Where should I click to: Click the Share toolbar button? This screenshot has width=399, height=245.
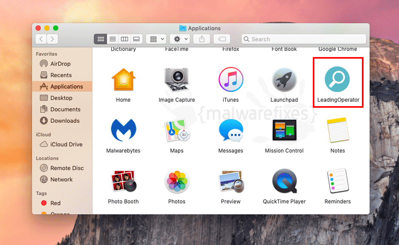pyautogui.click(x=202, y=39)
